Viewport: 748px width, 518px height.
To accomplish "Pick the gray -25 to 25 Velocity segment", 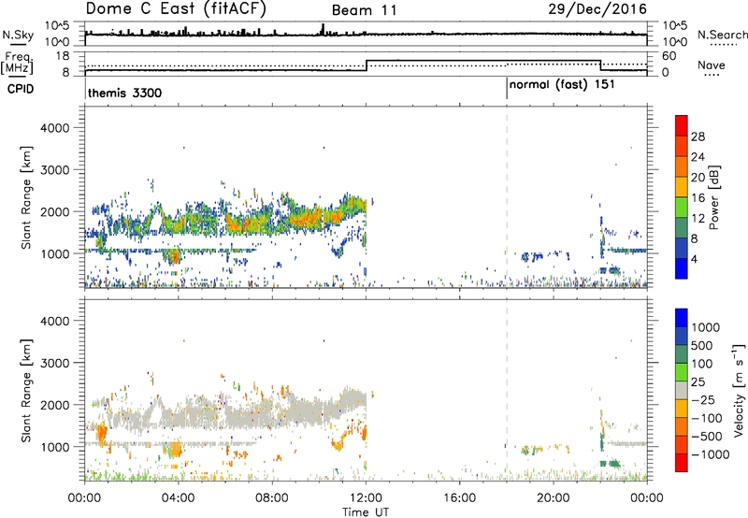I will 682,391.
